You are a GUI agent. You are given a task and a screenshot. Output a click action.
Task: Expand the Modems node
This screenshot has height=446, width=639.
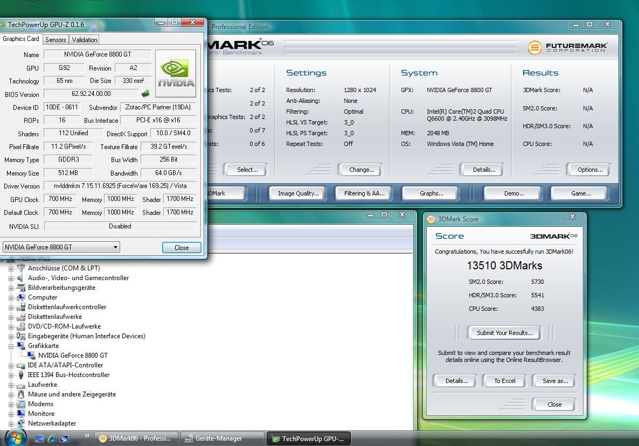(11, 405)
